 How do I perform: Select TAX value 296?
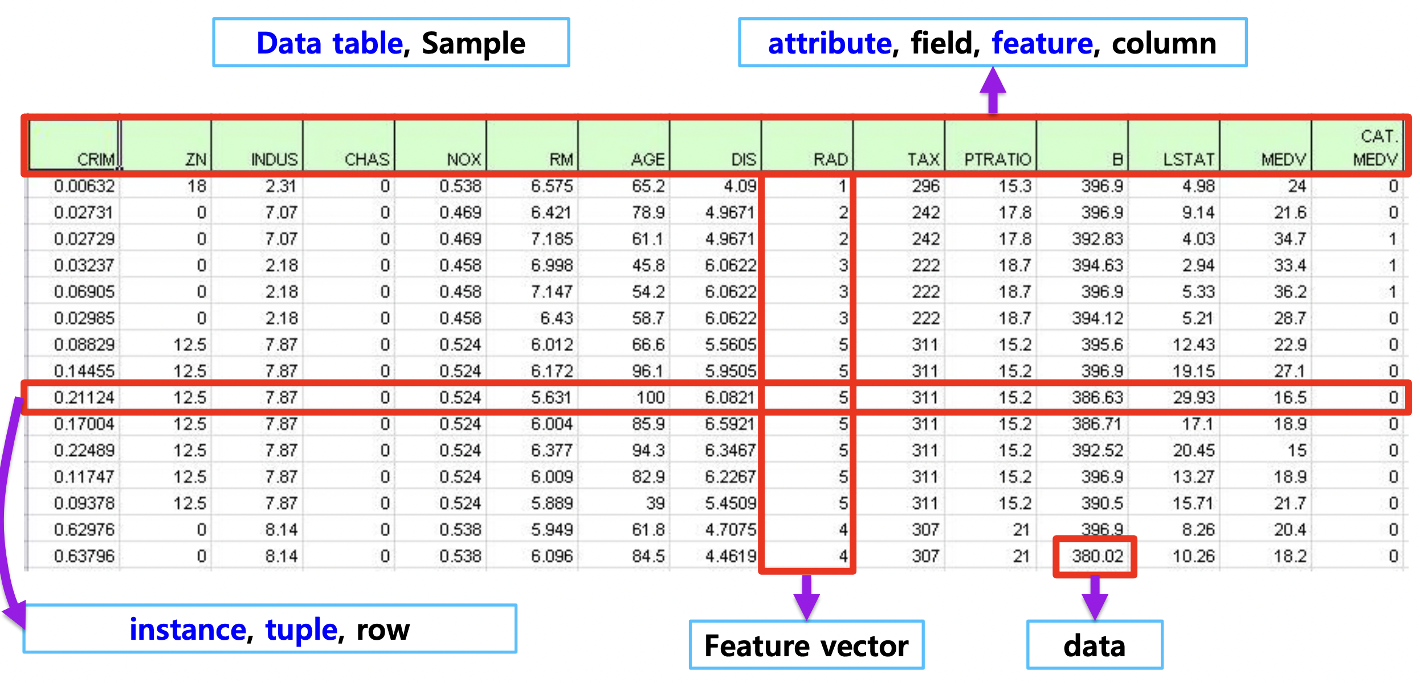coord(900,186)
